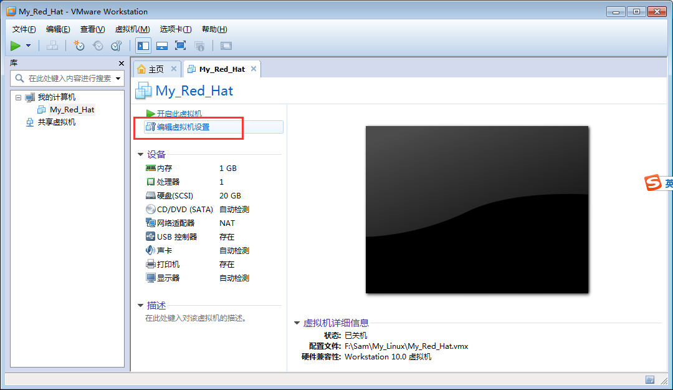Click the console view toolbar icon

click(226, 46)
